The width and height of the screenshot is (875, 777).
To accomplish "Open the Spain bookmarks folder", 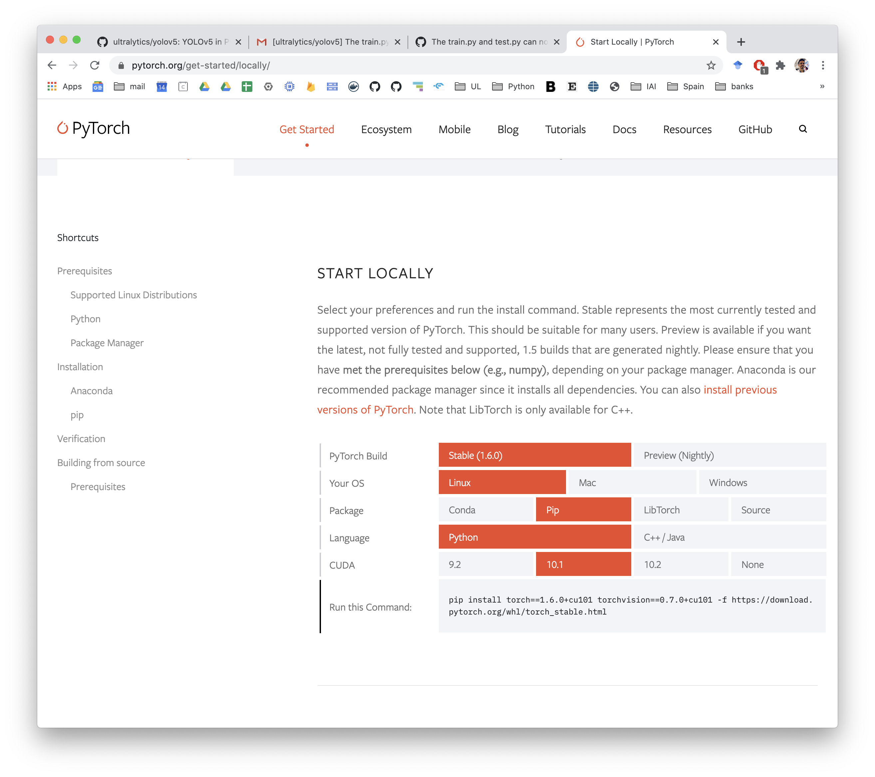I will click(685, 87).
